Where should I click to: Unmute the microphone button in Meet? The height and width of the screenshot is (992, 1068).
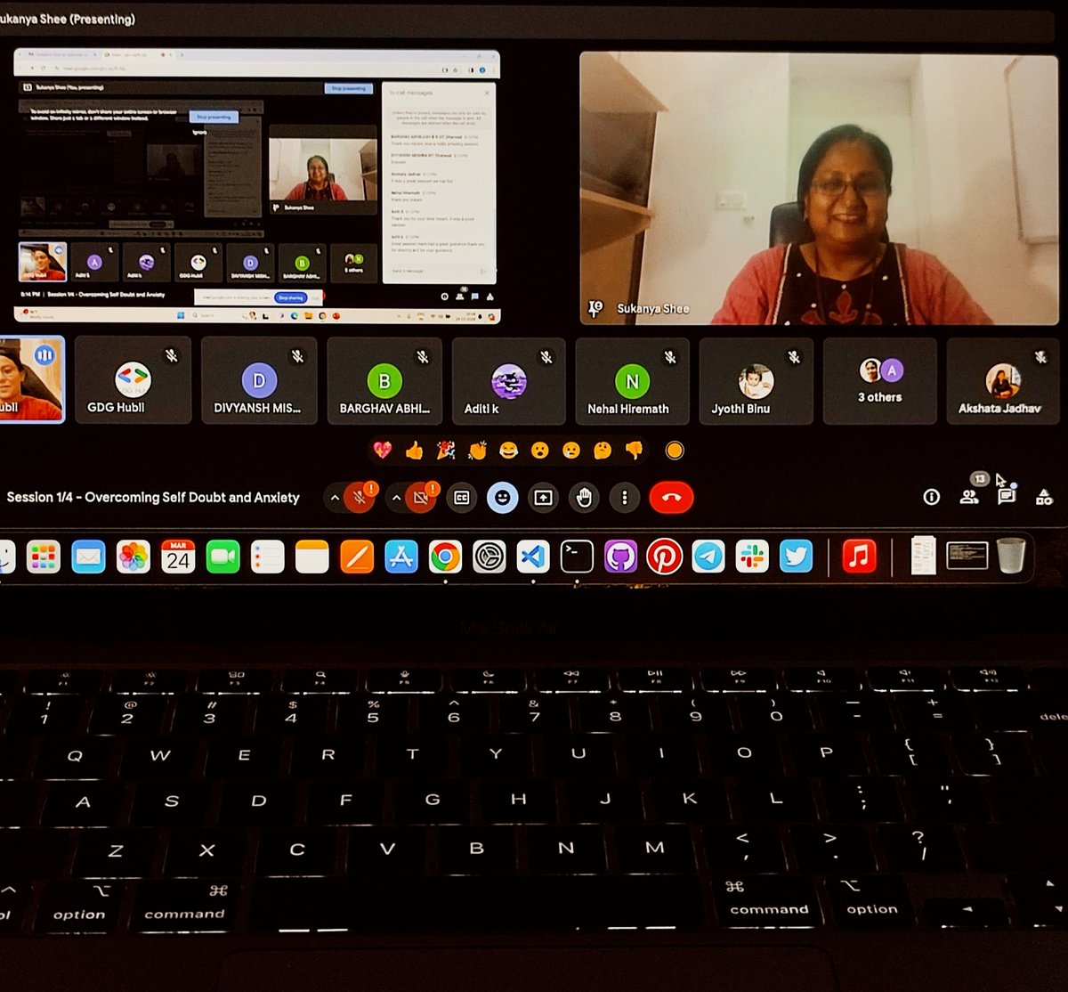[x=360, y=498]
